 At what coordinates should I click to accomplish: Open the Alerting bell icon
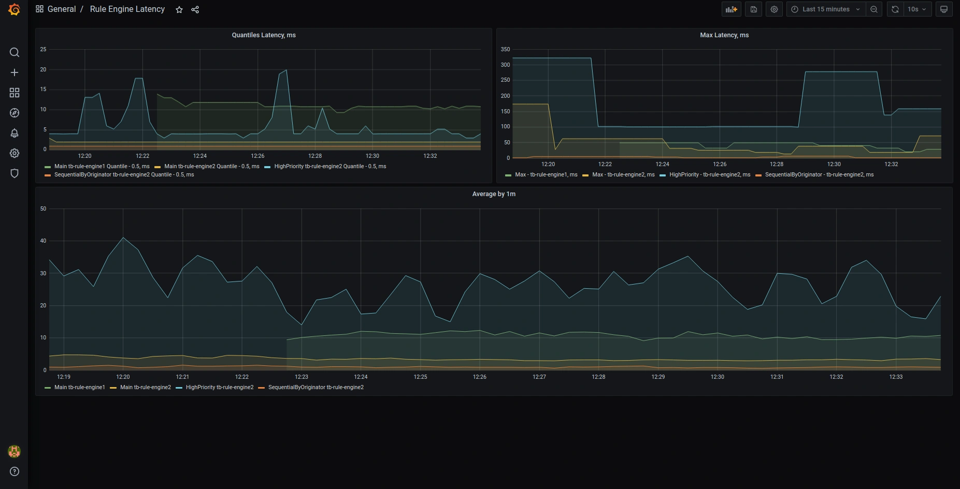point(15,133)
